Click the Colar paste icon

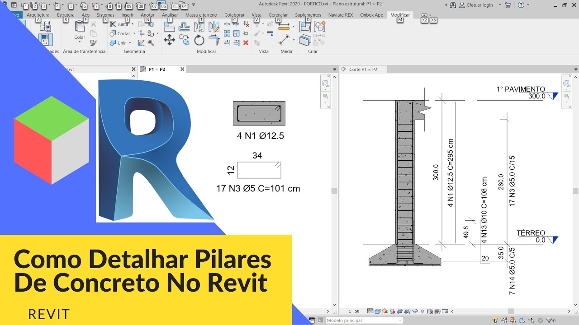coord(80,27)
